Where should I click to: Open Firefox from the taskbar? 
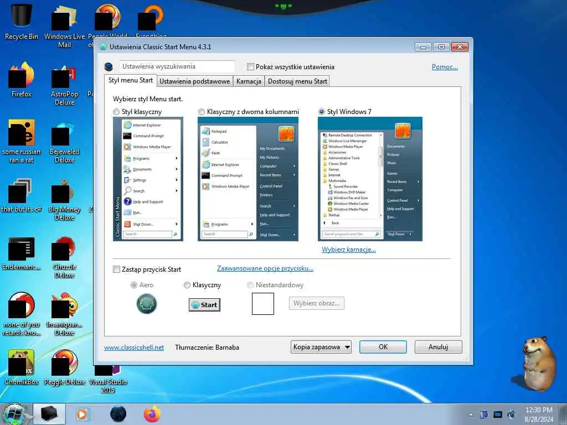[152, 414]
